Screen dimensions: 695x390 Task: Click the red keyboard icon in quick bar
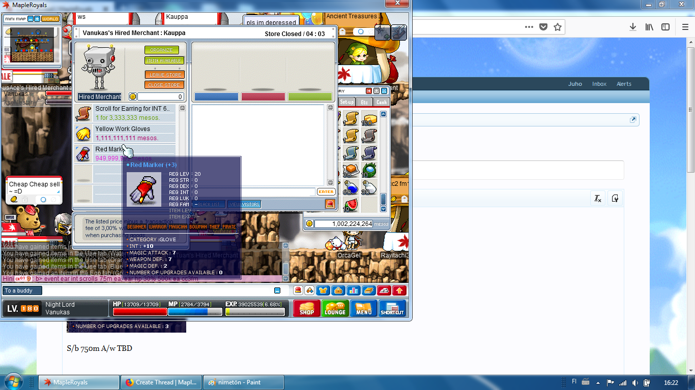click(x=384, y=290)
